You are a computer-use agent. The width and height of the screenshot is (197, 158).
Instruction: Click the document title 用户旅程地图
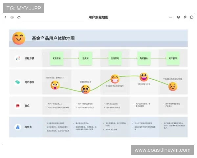coord(98,17)
